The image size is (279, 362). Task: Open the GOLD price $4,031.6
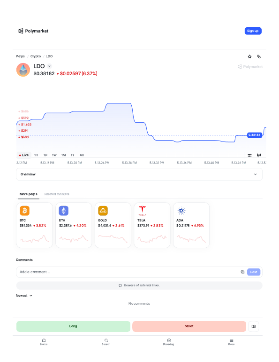click(x=105, y=226)
